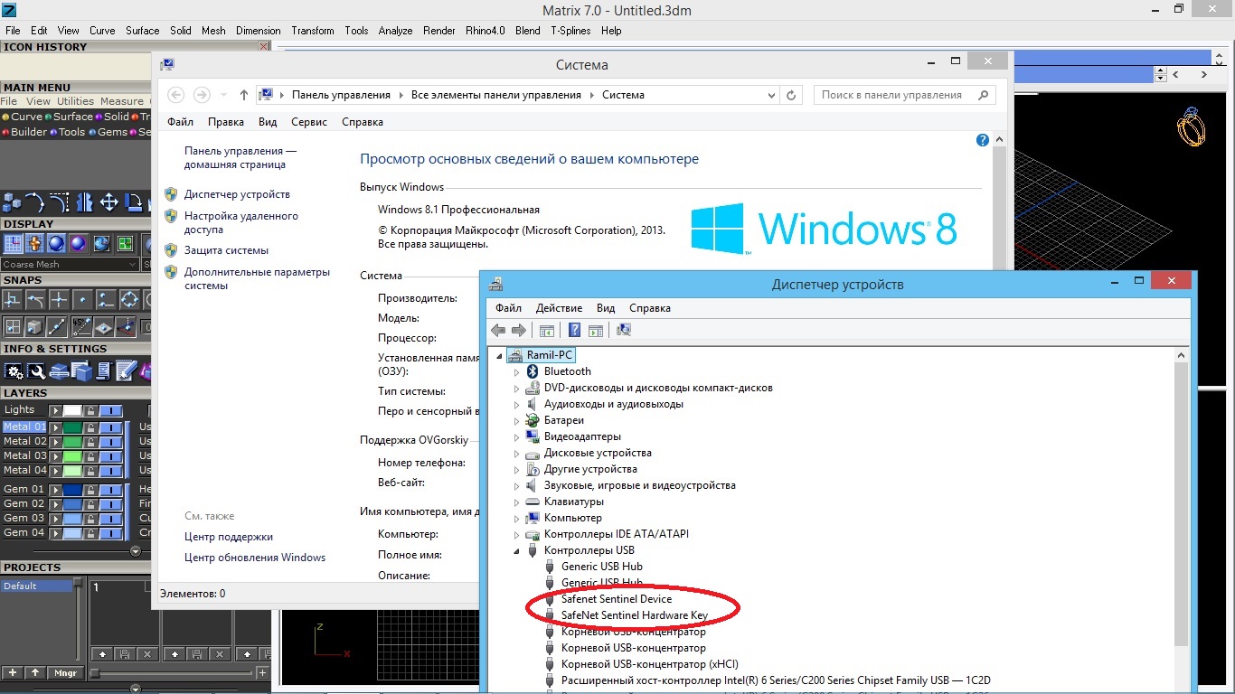Screen dimensions: 1235x694
Task: Collapse the Контроллеры USB node
Action: pyautogui.click(x=517, y=550)
